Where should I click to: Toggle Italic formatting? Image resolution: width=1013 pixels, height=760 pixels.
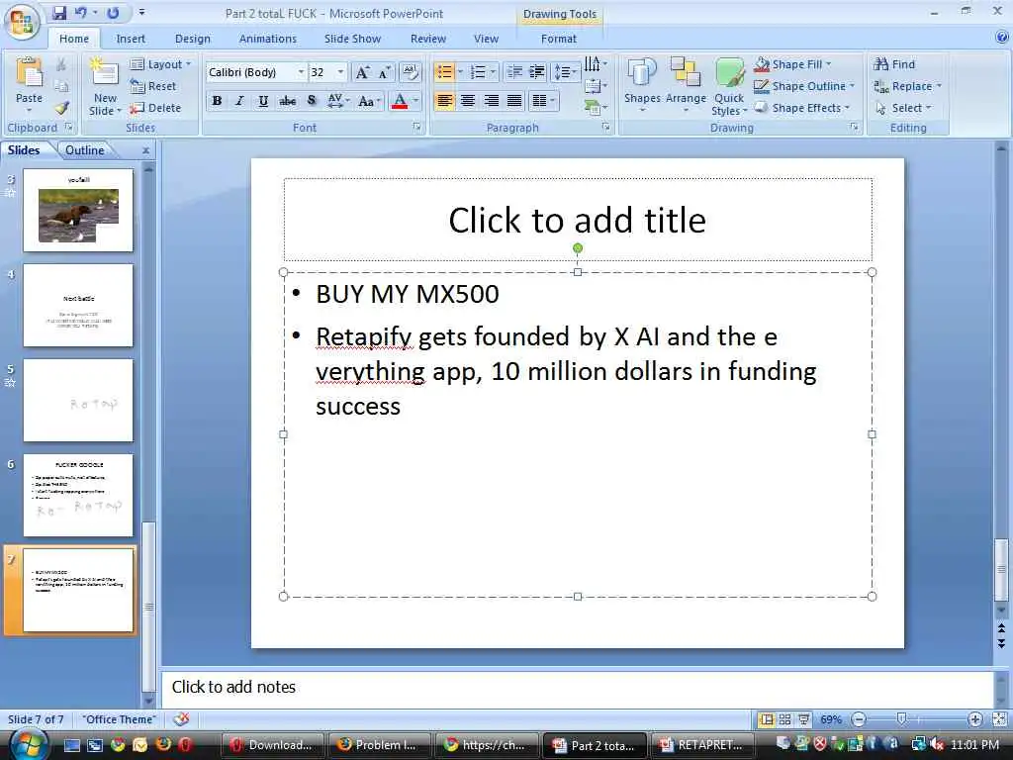[x=239, y=101]
